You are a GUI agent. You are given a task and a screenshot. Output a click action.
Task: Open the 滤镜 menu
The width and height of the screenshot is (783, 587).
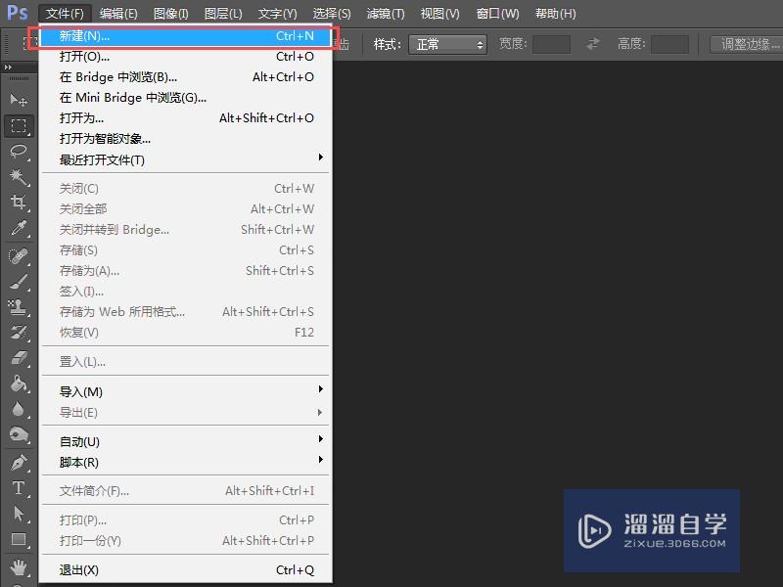coord(384,13)
